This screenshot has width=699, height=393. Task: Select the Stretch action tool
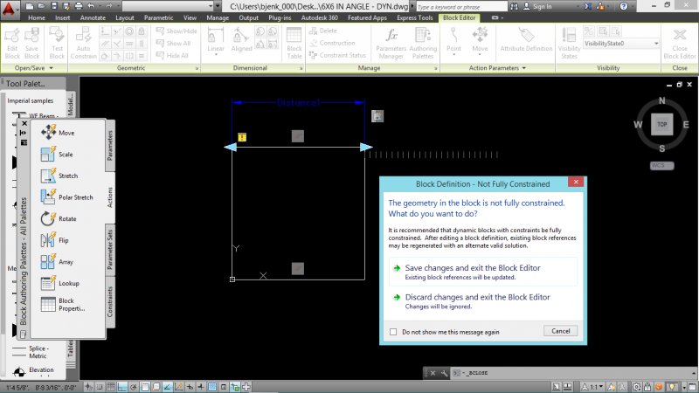click(59, 176)
